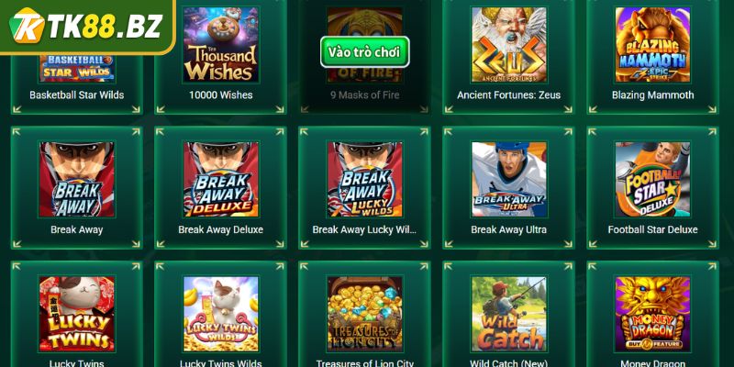The height and width of the screenshot is (367, 734).
Task: Open the Break Away Deluxe game icon
Action: coord(220,179)
